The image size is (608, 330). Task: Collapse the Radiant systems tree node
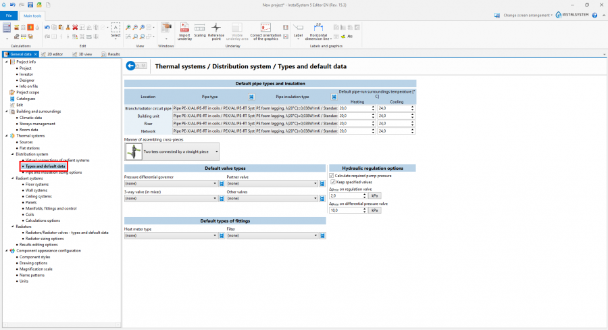click(x=12, y=179)
